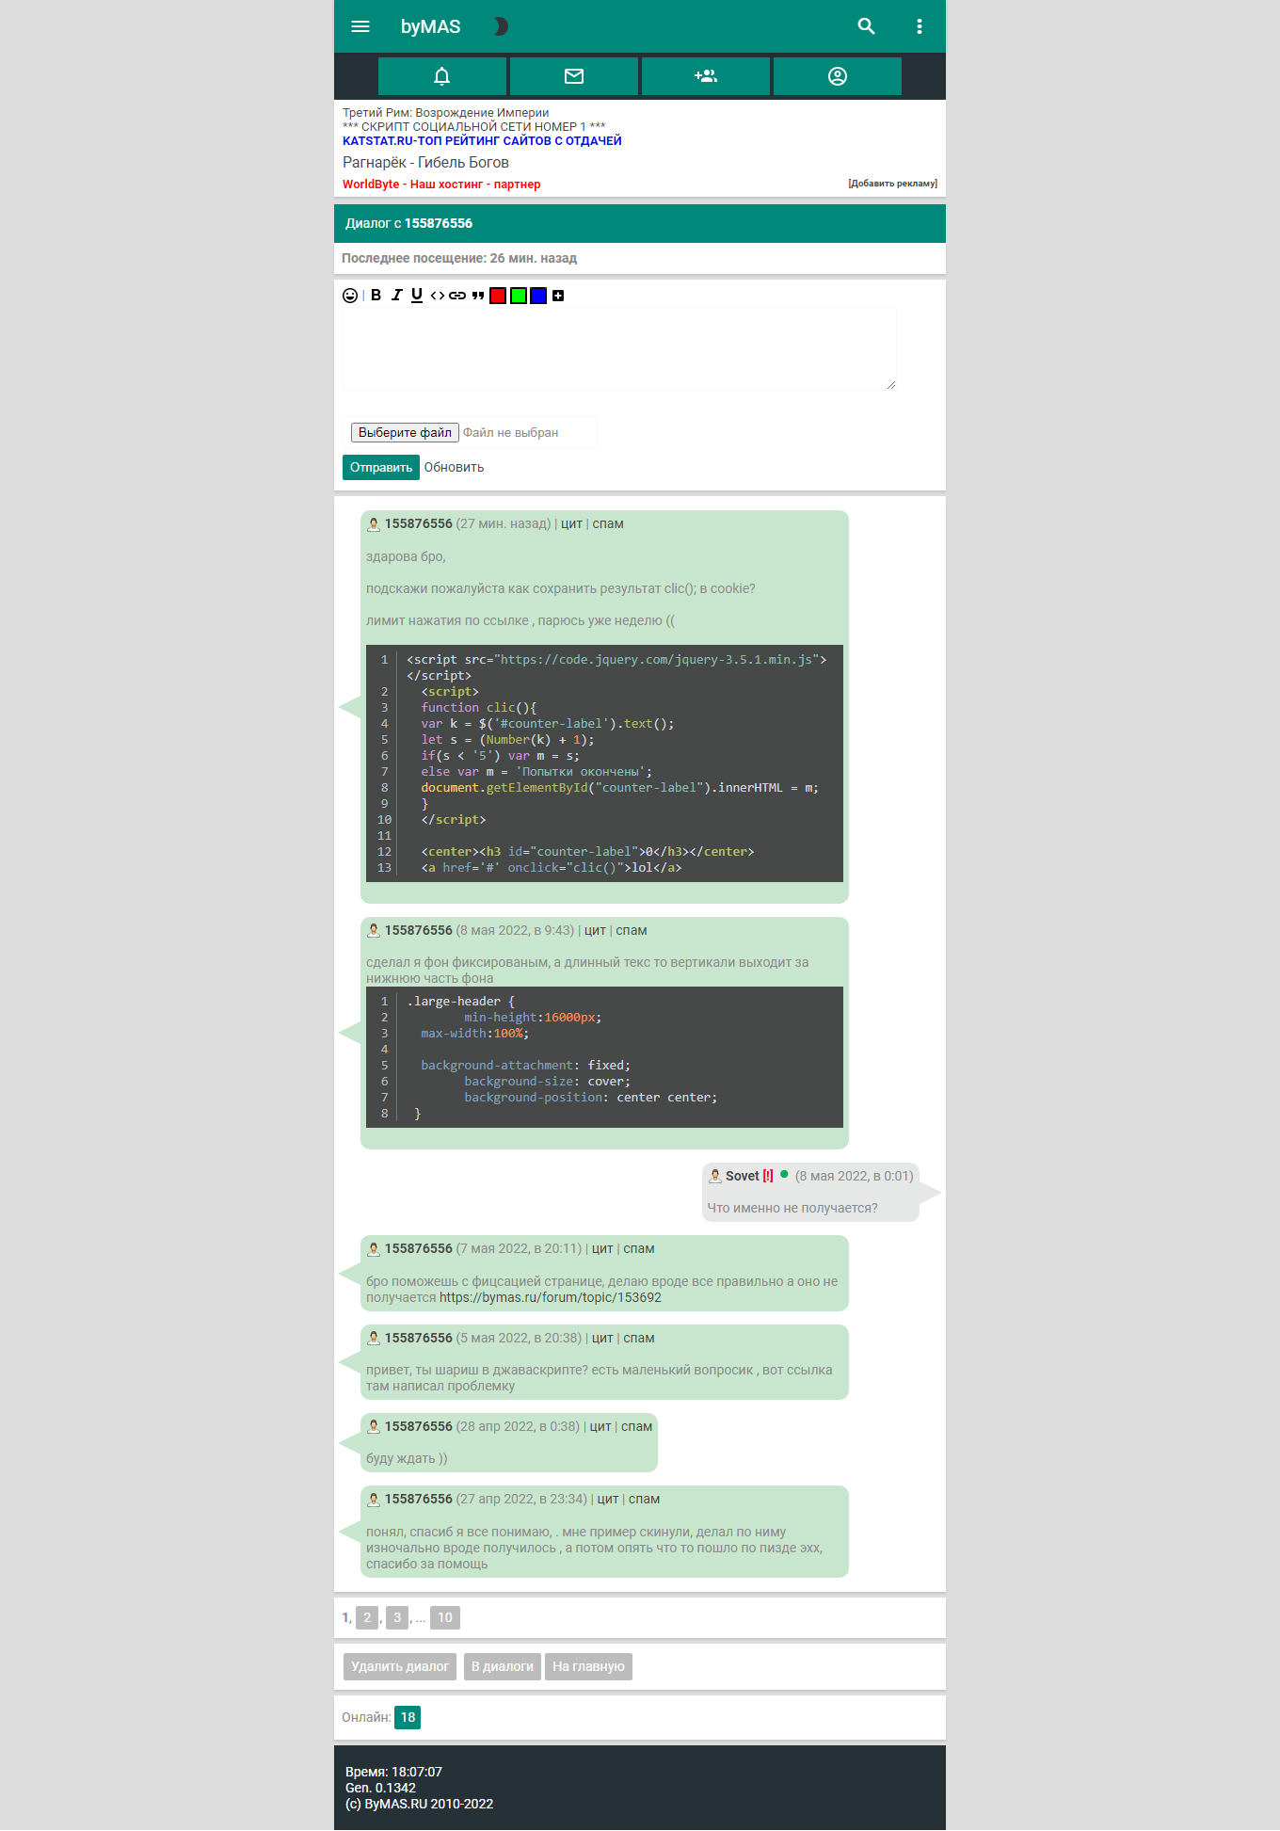Toggle italic text formatting
The height and width of the screenshot is (1831, 1280).
click(x=396, y=296)
